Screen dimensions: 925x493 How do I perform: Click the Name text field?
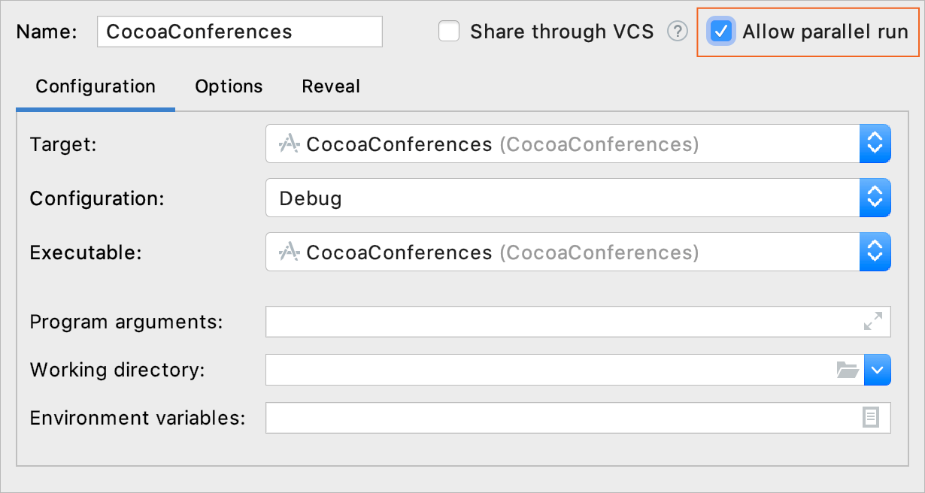click(x=240, y=32)
